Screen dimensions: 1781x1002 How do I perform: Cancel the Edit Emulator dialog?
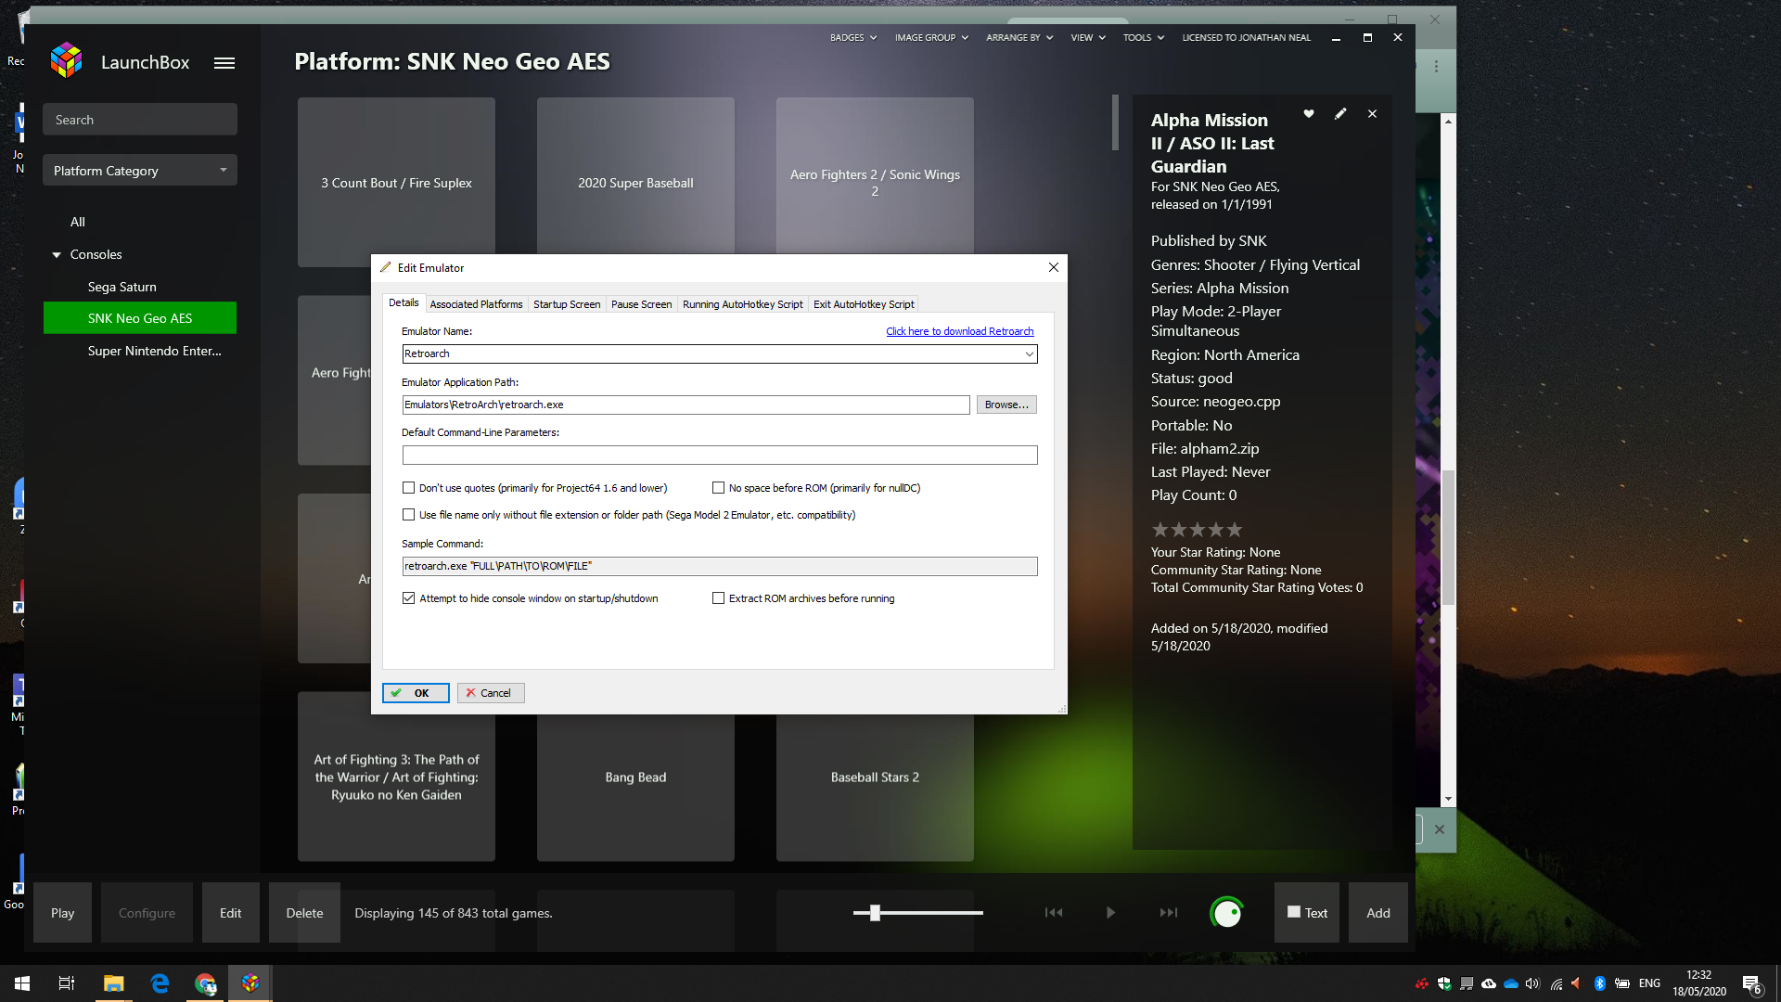click(x=491, y=693)
